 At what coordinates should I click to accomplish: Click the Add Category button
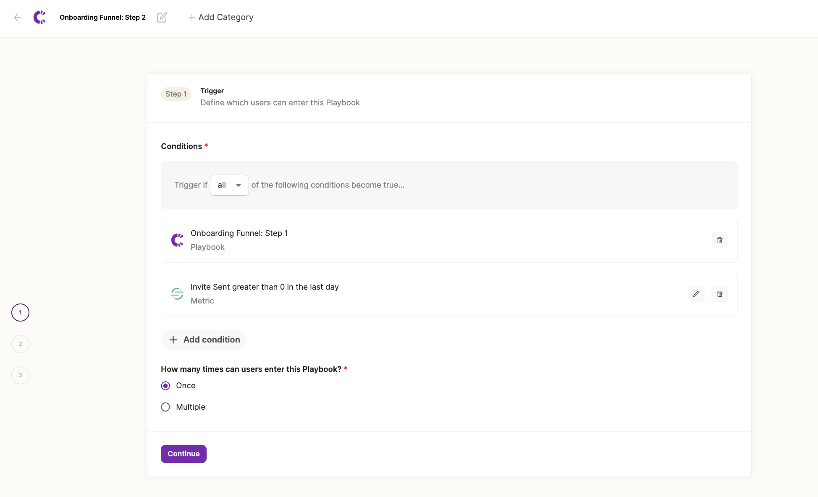(x=221, y=17)
